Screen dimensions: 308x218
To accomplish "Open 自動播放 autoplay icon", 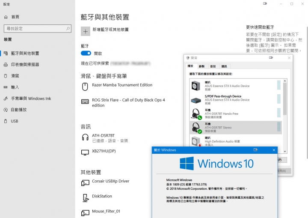I will pos(6,110).
